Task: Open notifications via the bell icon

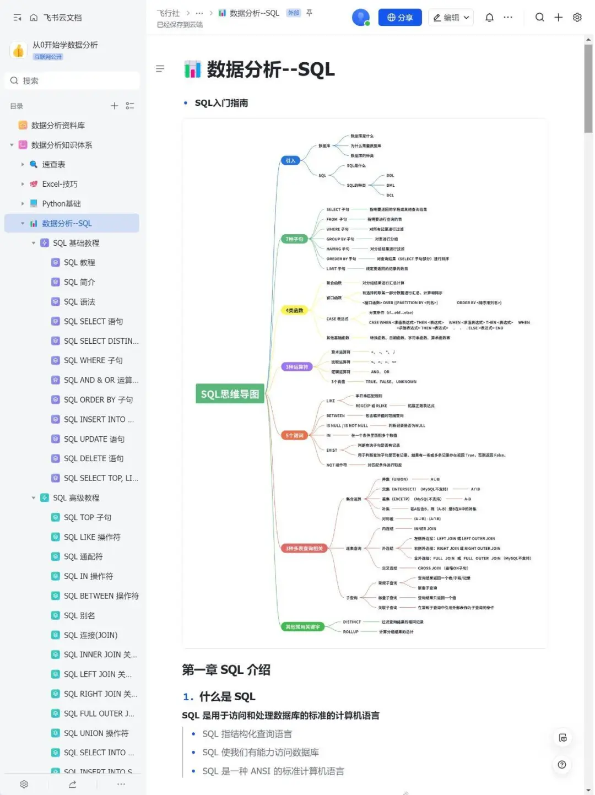Action: coord(489,17)
